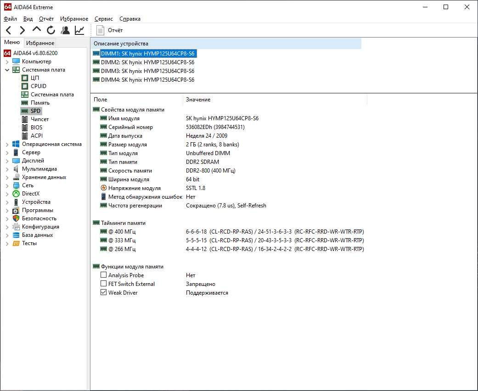Go up one level with the up arrow icon
This screenshot has height=391, width=478.
(37, 29)
